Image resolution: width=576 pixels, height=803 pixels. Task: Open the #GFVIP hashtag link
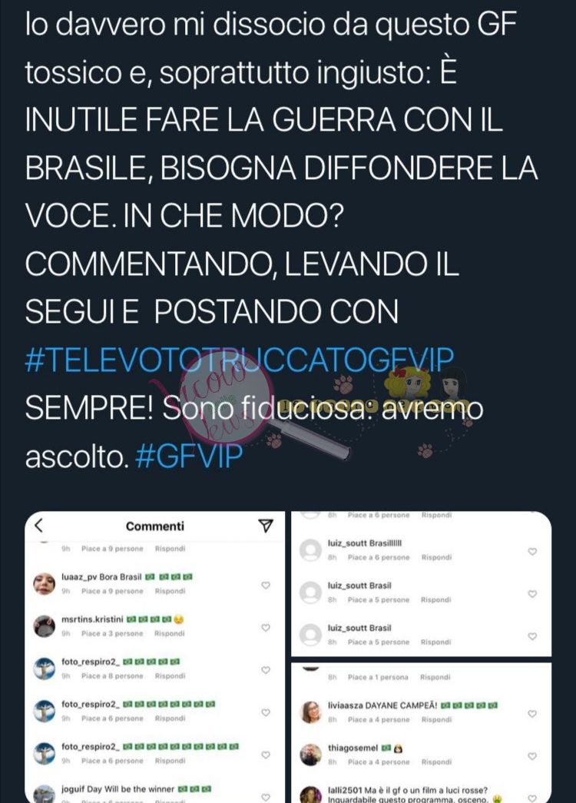coord(189,456)
